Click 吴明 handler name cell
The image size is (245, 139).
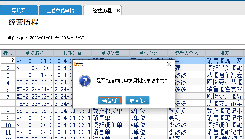pos(187,118)
